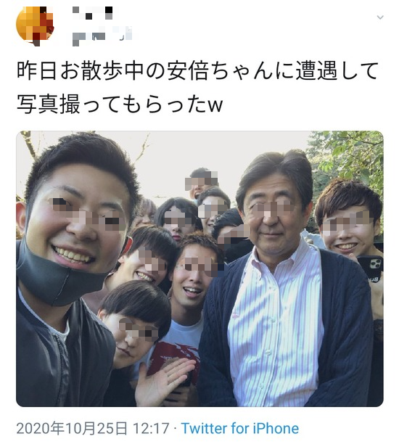Image resolution: width=399 pixels, height=447 pixels.
Task: Click the smiling brown-haired person on the right
Action: (x=349, y=219)
